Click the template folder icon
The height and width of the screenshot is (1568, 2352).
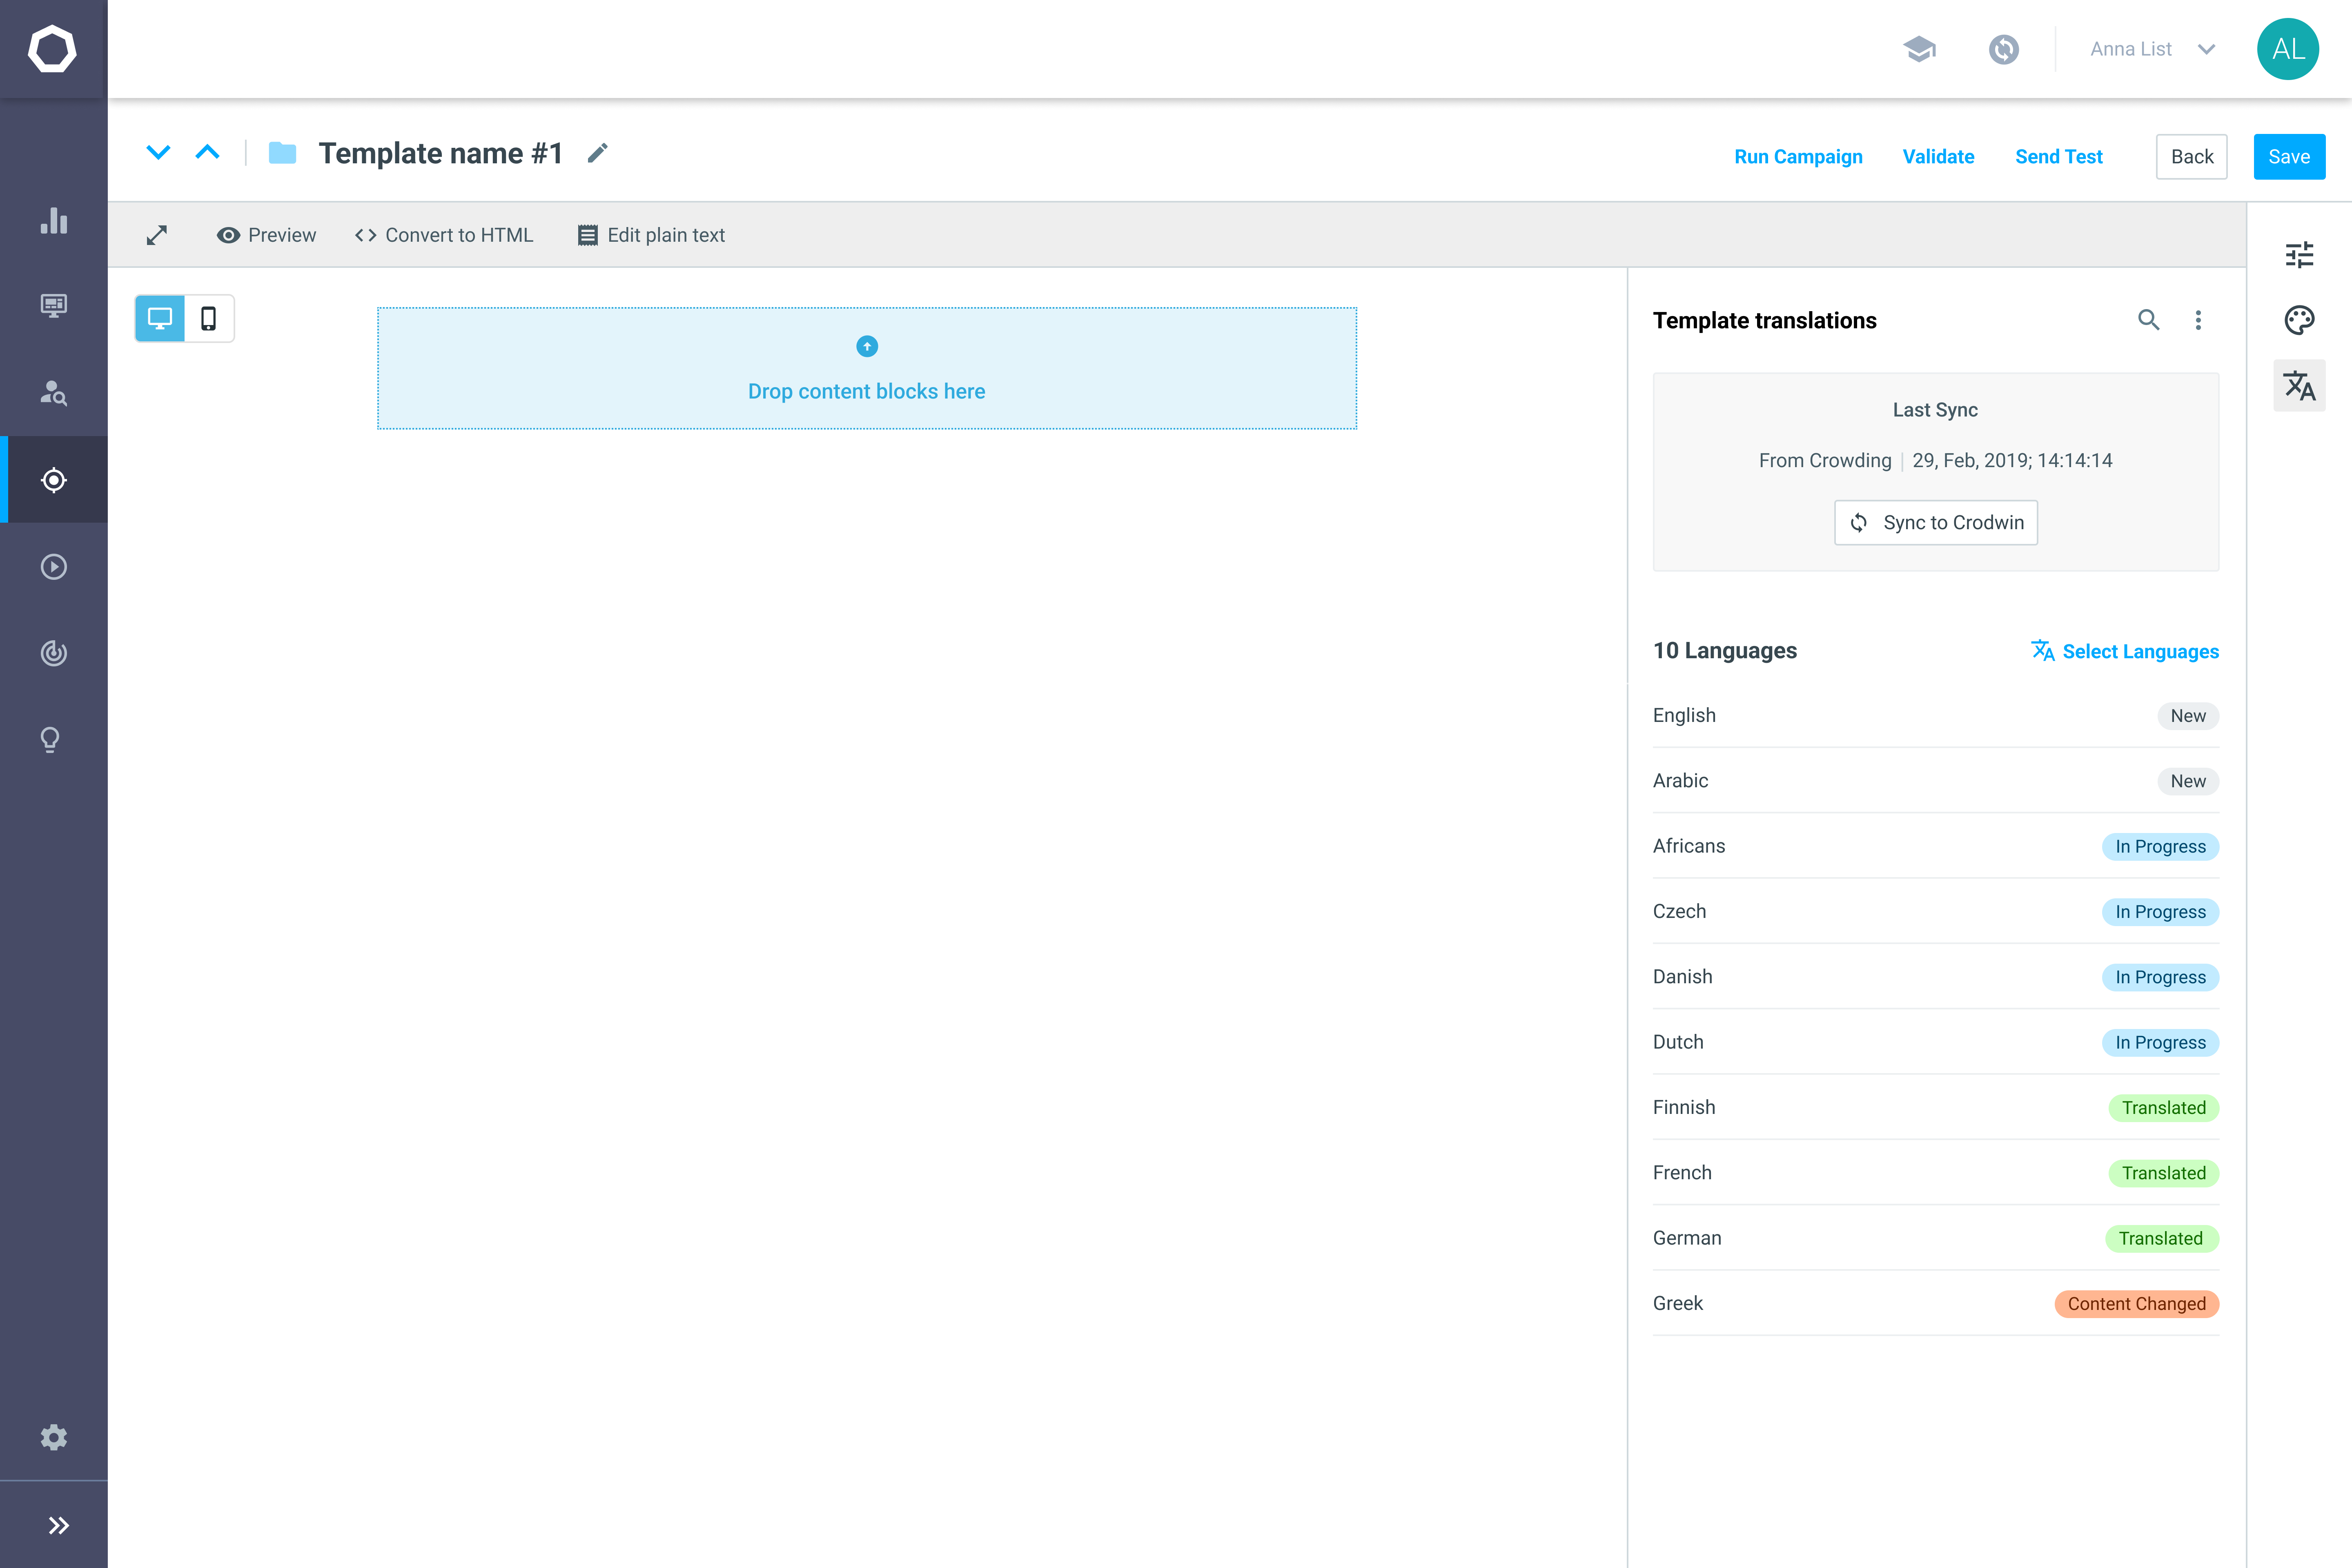(283, 153)
